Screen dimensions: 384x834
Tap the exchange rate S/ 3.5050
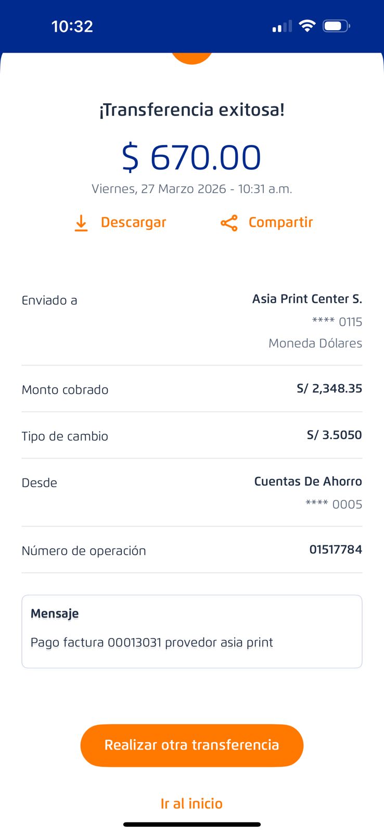click(x=334, y=435)
